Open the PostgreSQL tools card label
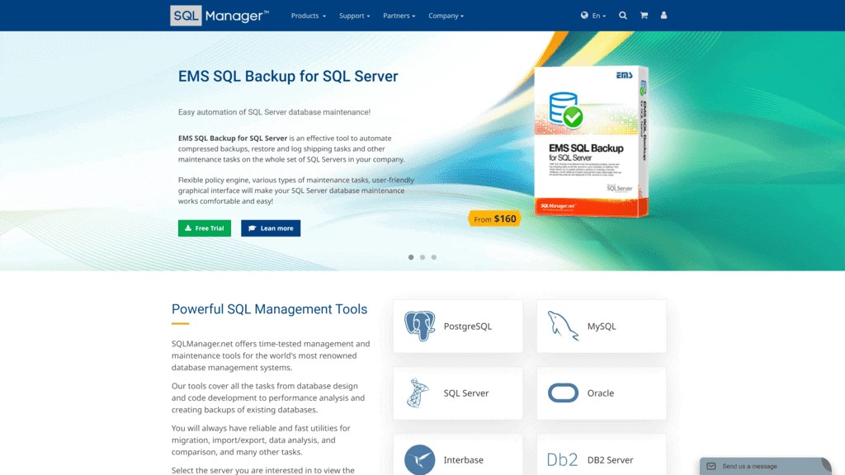Image resolution: width=845 pixels, height=475 pixels. [467, 327]
